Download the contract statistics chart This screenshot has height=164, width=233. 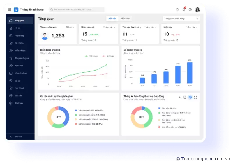[x=180, y=97]
